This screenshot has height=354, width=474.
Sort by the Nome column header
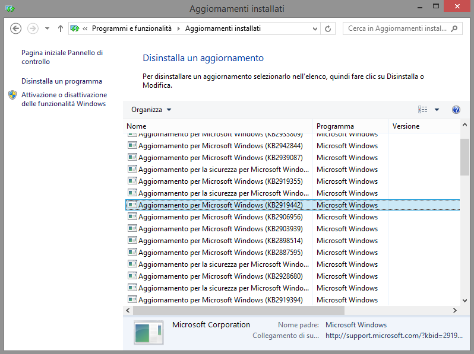[218, 126]
